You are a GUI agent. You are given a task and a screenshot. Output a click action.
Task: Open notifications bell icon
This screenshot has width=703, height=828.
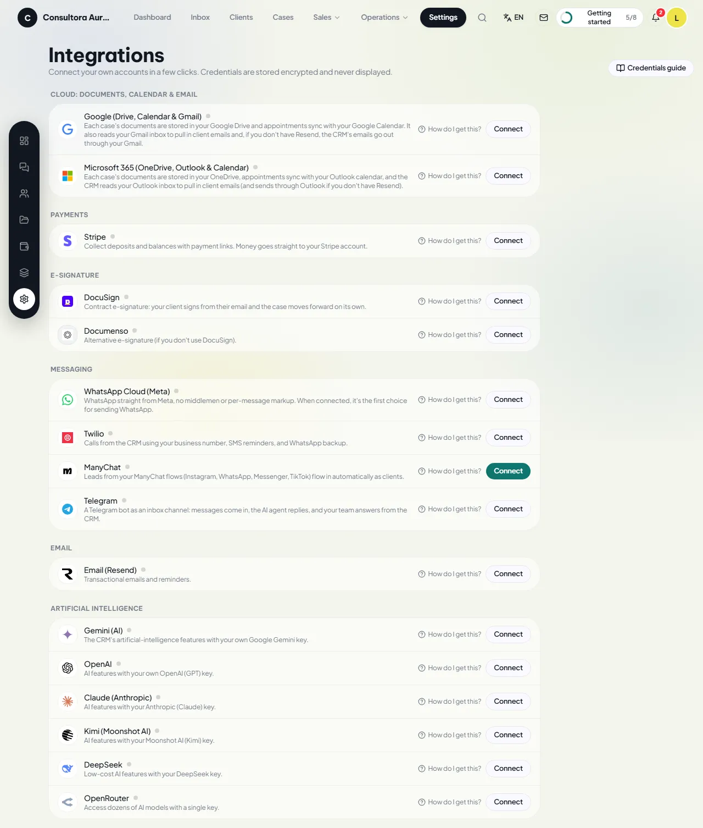coord(656,18)
